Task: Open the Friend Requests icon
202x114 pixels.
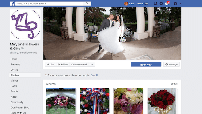Action: [156, 3]
